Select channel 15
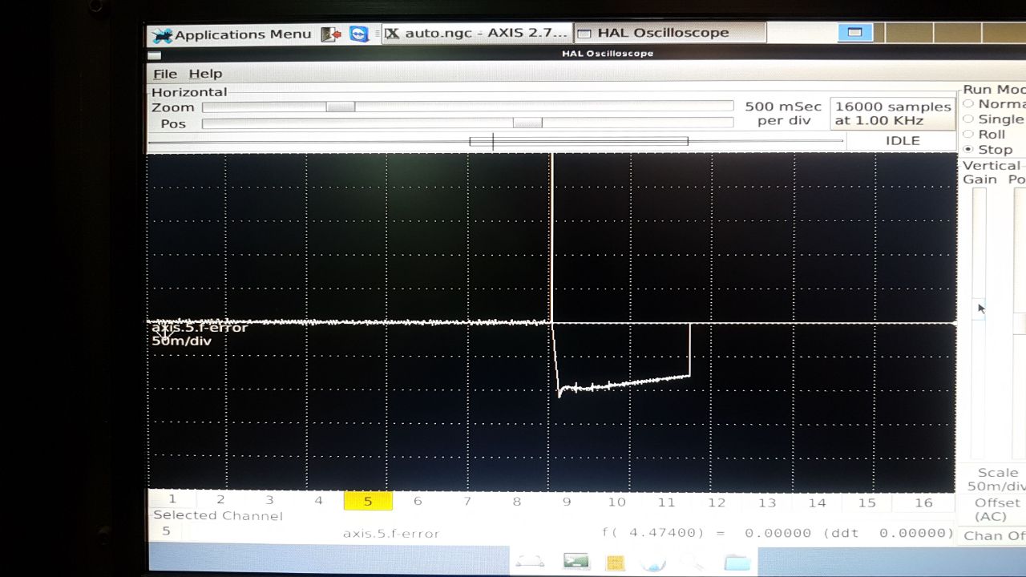Image resolution: width=1026 pixels, height=577 pixels. pyautogui.click(x=866, y=502)
